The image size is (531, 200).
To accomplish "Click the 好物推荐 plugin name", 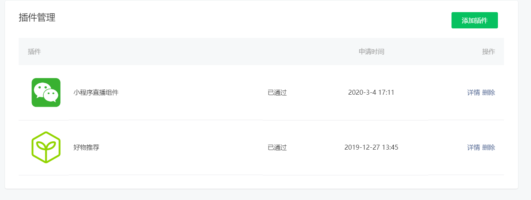I will [86, 147].
